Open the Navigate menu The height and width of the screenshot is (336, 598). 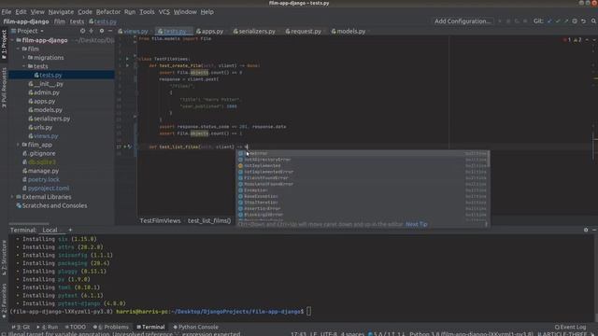pyautogui.click(x=61, y=12)
